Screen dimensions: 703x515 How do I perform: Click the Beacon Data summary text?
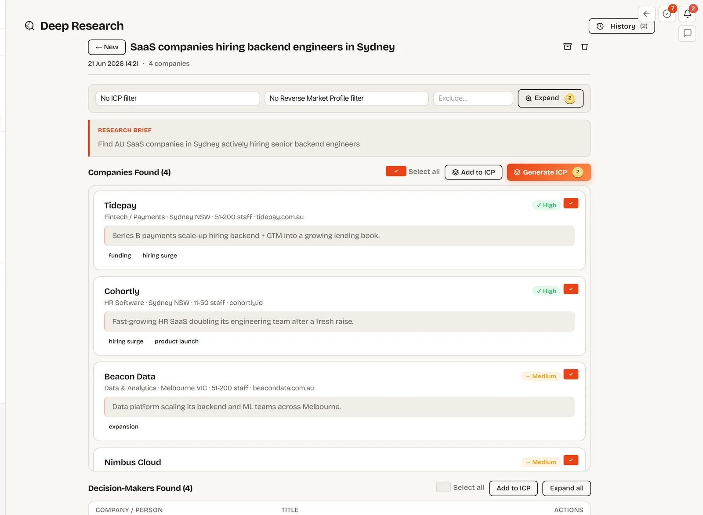coord(339,407)
